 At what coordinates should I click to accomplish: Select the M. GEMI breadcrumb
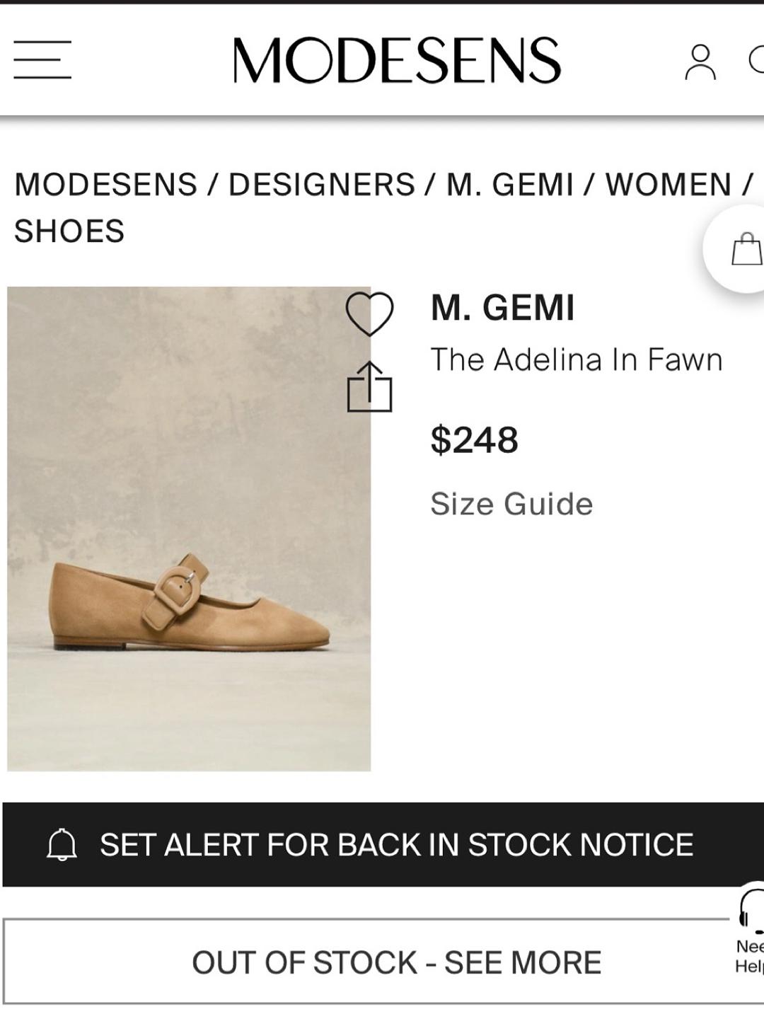click(509, 185)
